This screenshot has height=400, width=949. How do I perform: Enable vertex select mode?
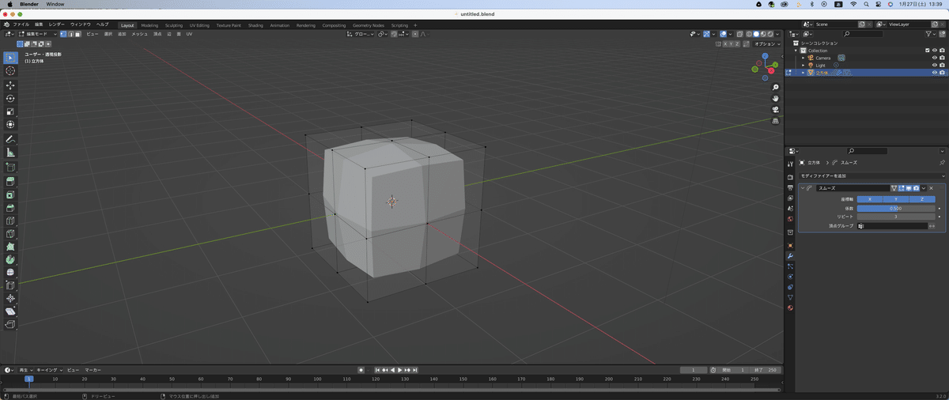click(x=63, y=34)
